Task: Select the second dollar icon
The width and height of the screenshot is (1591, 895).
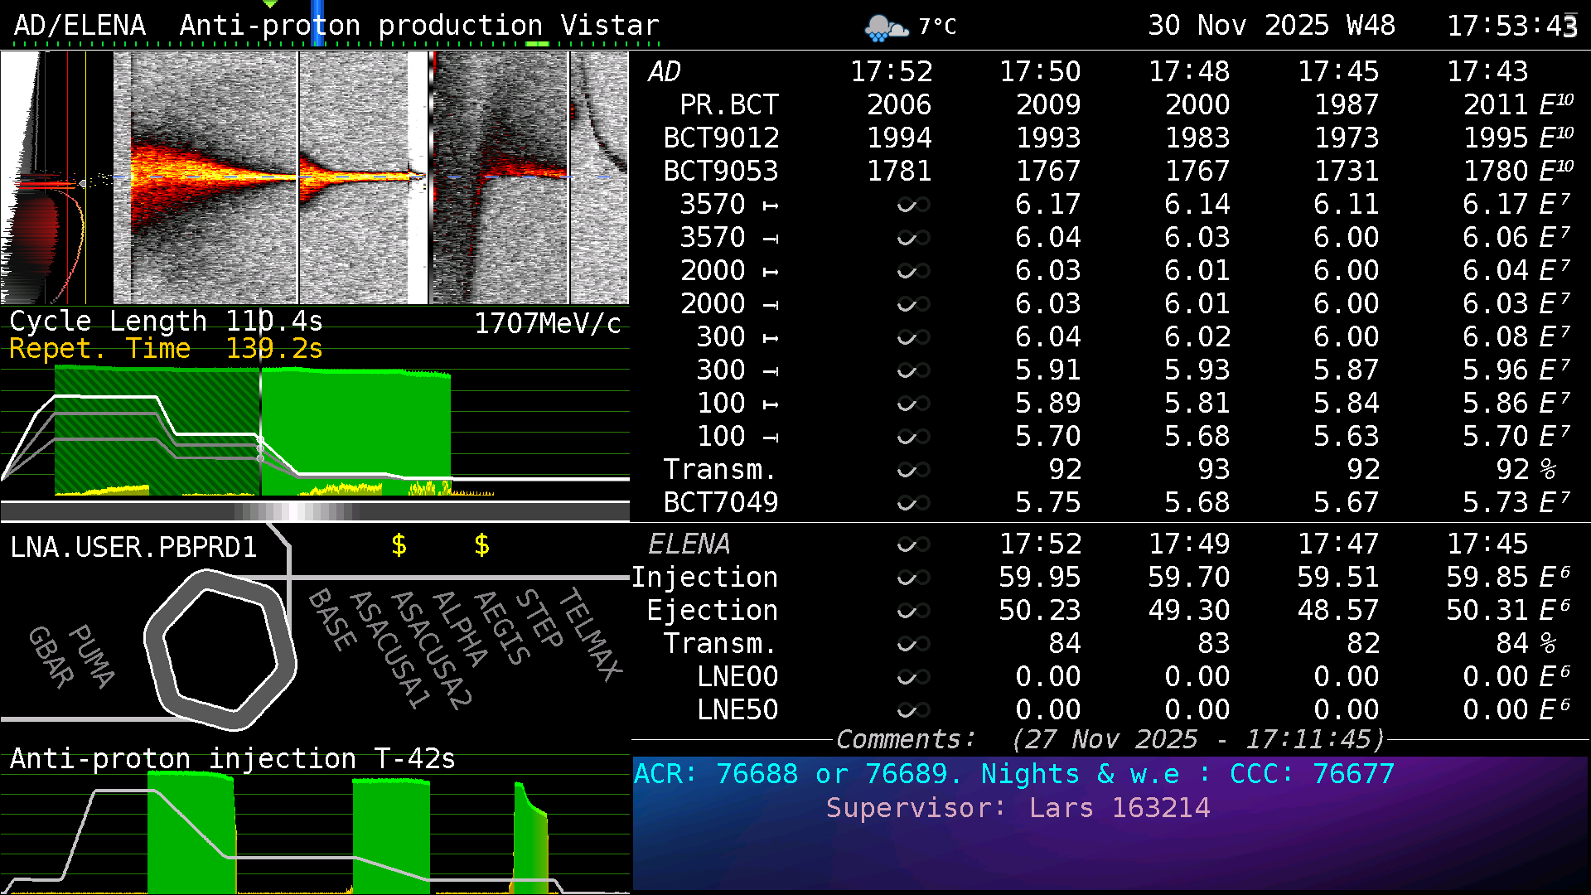Action: [x=481, y=545]
